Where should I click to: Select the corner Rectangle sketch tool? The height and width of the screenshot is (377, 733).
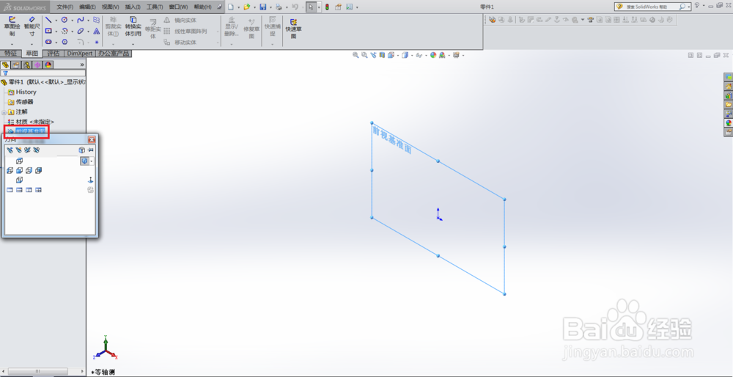click(48, 31)
